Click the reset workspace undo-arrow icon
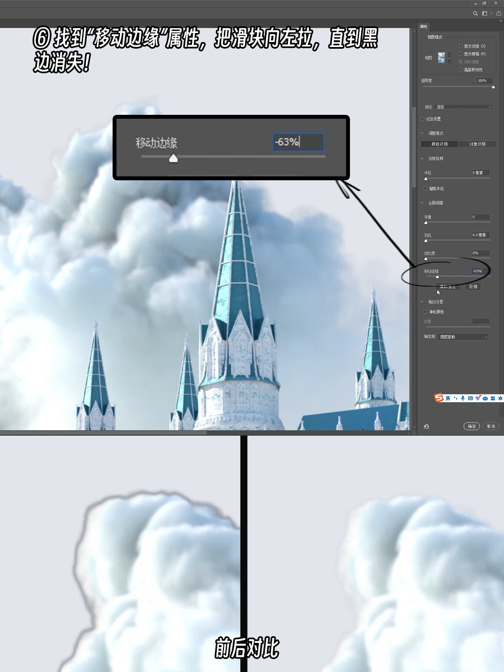The width and height of the screenshot is (504, 672). pos(426,427)
